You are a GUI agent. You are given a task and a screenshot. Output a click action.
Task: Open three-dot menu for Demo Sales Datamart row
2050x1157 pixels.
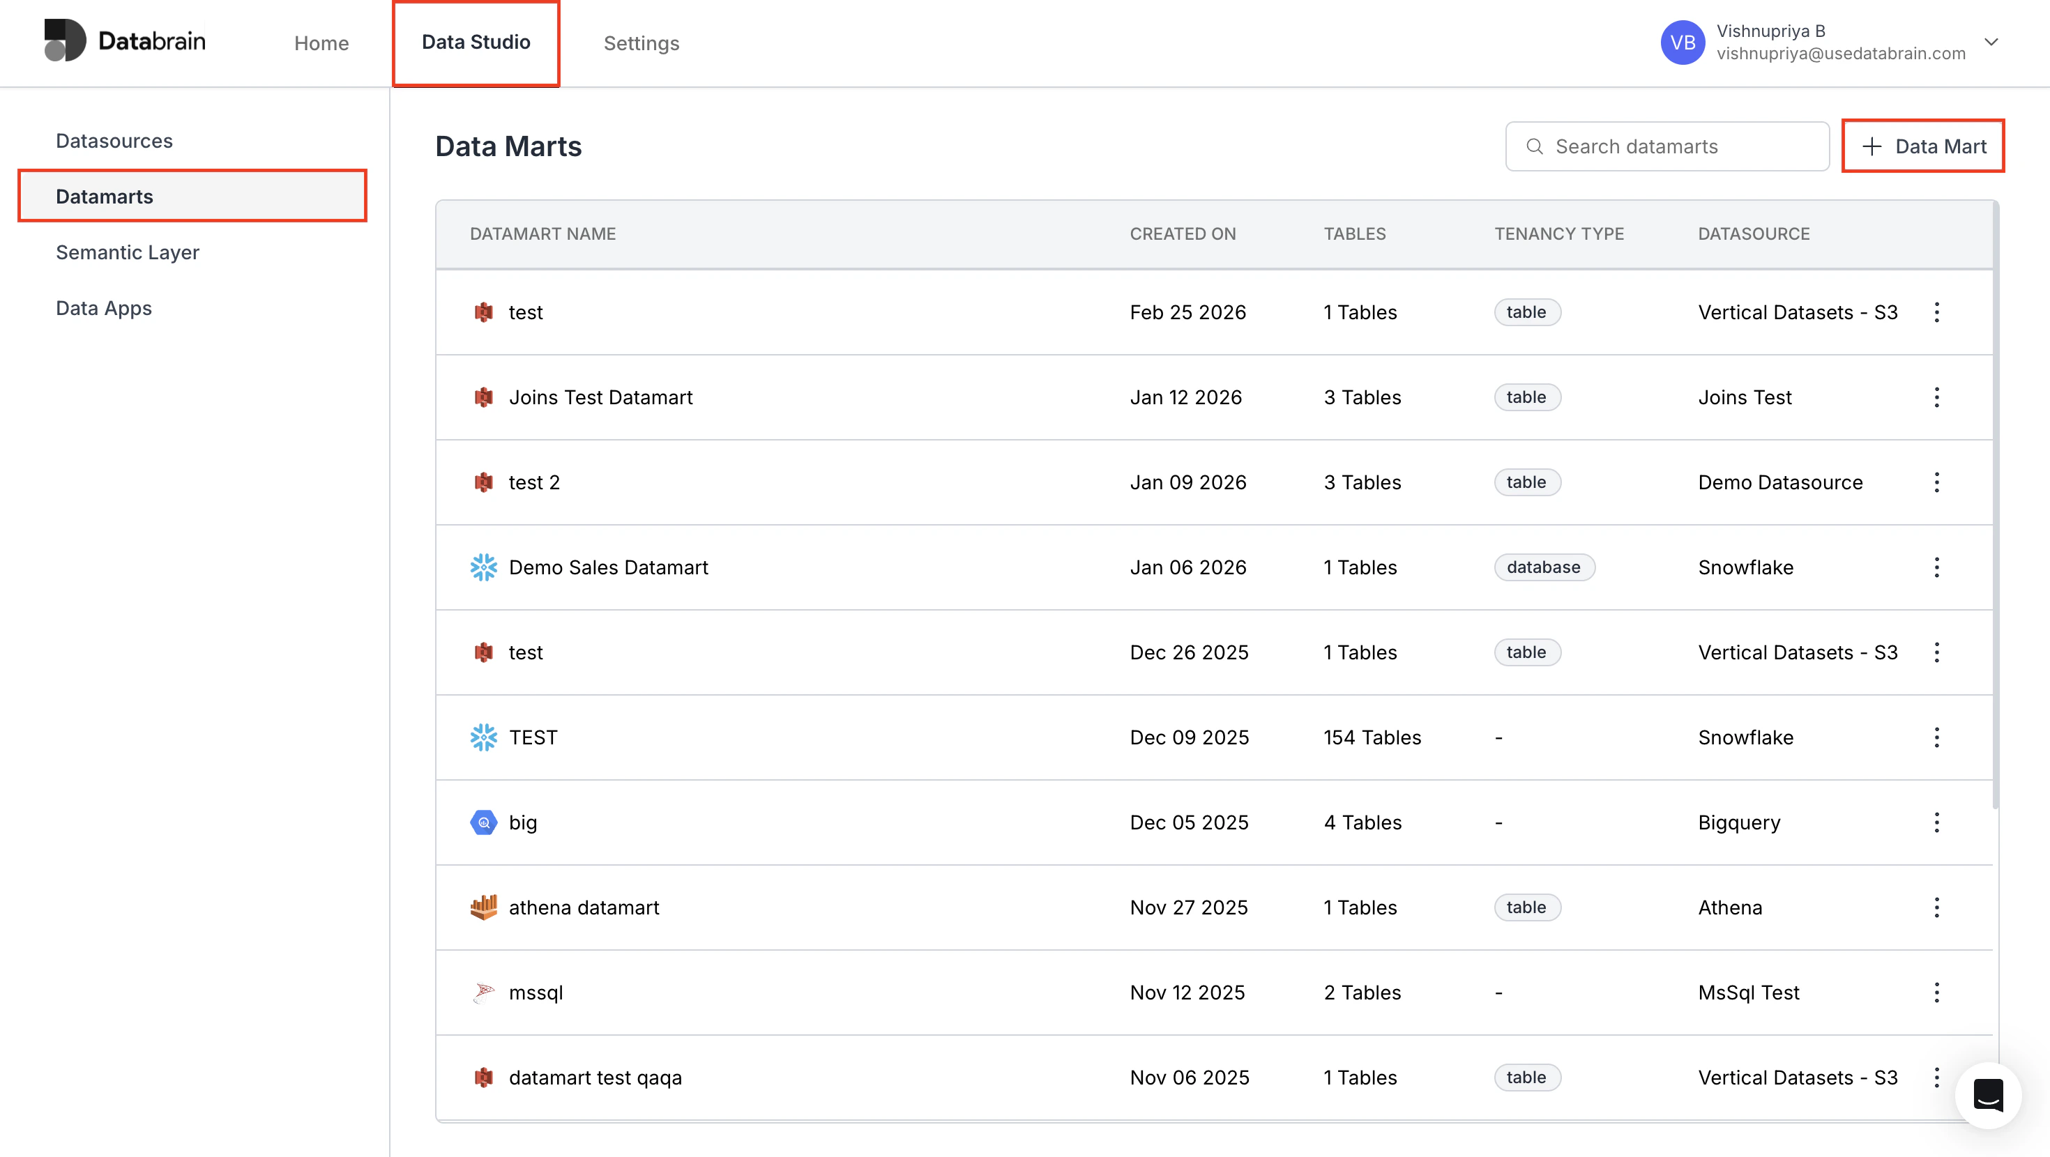[1936, 567]
